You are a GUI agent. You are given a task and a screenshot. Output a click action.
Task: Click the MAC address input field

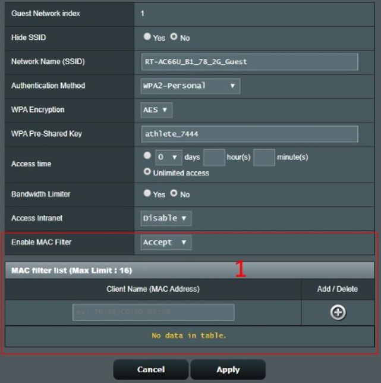(x=153, y=313)
